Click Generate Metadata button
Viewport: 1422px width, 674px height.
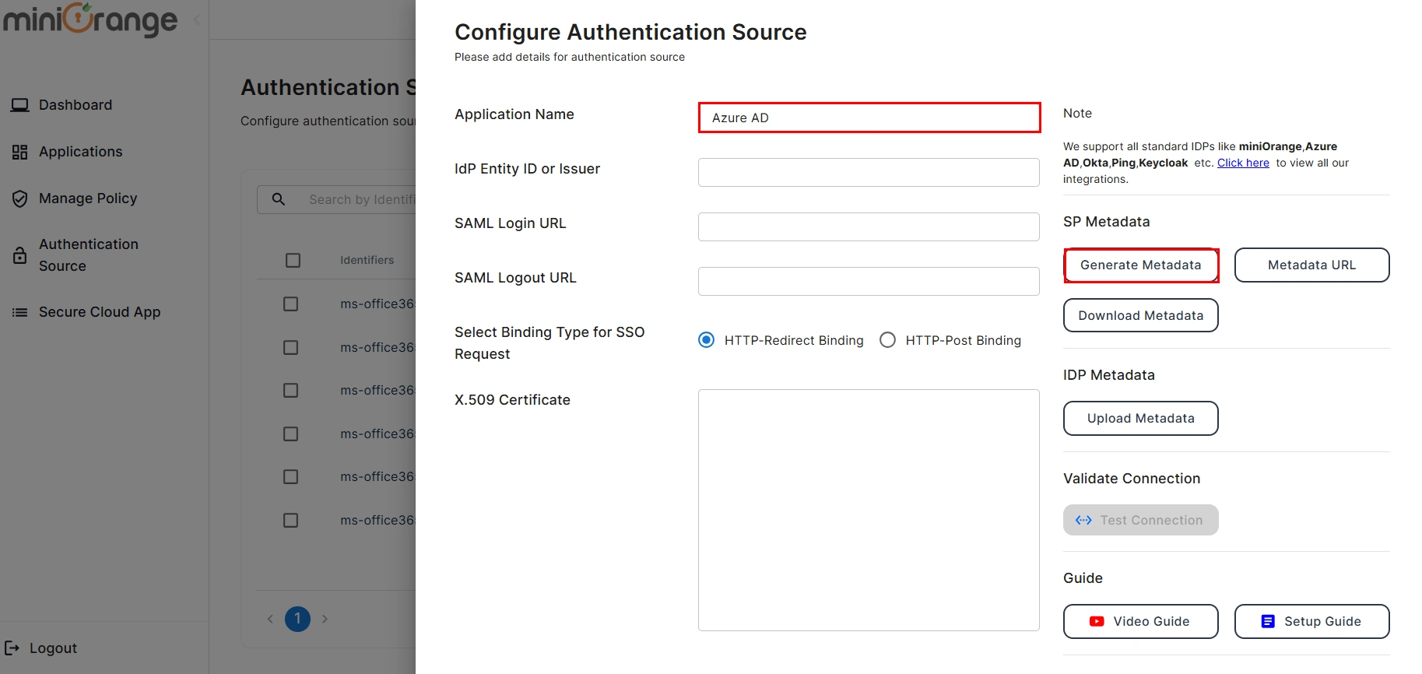point(1141,265)
